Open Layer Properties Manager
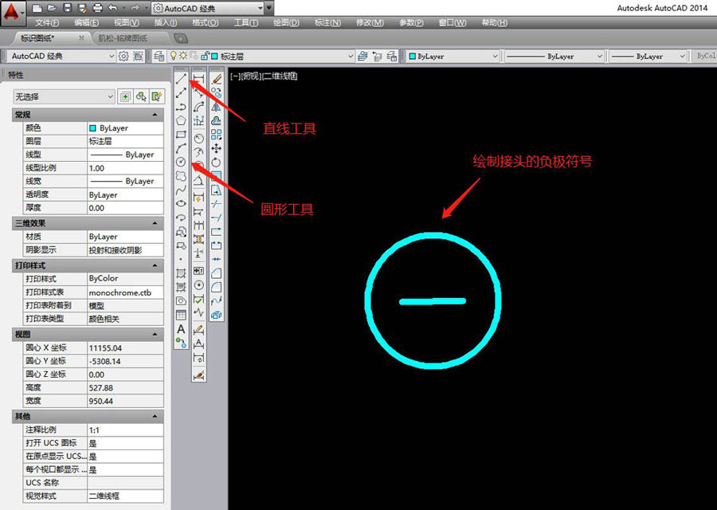 (159, 57)
